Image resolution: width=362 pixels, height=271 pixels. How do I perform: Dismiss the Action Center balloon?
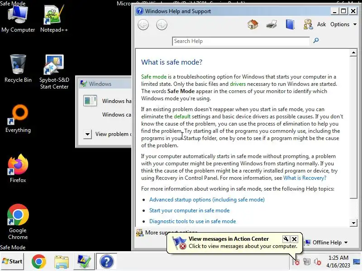pyautogui.click(x=295, y=239)
